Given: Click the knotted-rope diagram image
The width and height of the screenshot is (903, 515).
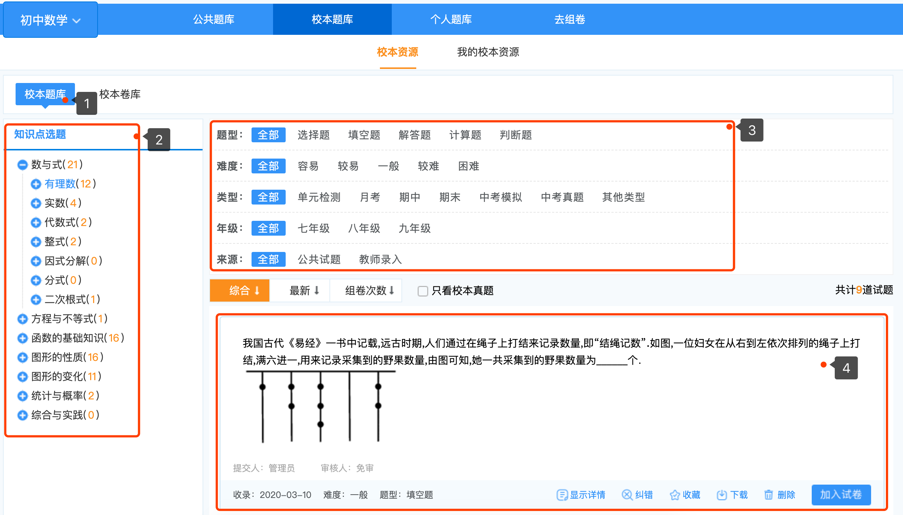Looking at the screenshot, I should pos(321,406).
